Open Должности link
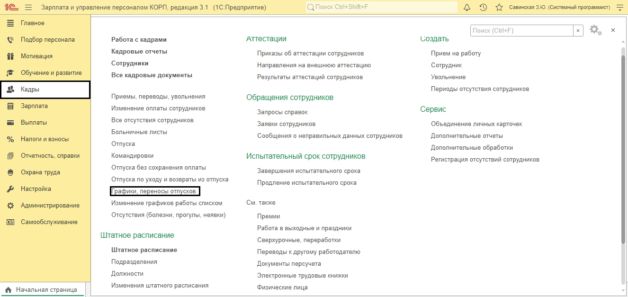The image size is (628, 297). (127, 274)
